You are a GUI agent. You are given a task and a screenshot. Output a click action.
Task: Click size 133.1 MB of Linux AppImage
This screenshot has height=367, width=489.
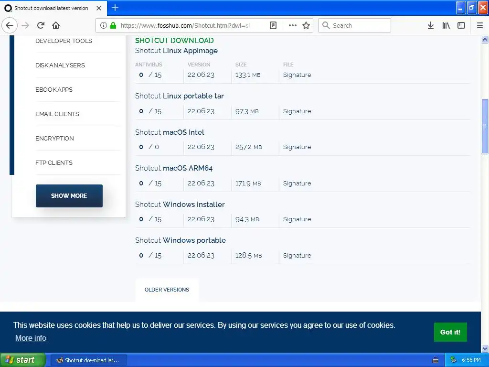click(248, 75)
